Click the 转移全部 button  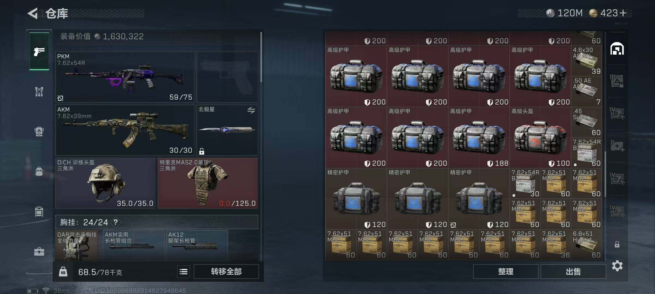pyautogui.click(x=226, y=271)
